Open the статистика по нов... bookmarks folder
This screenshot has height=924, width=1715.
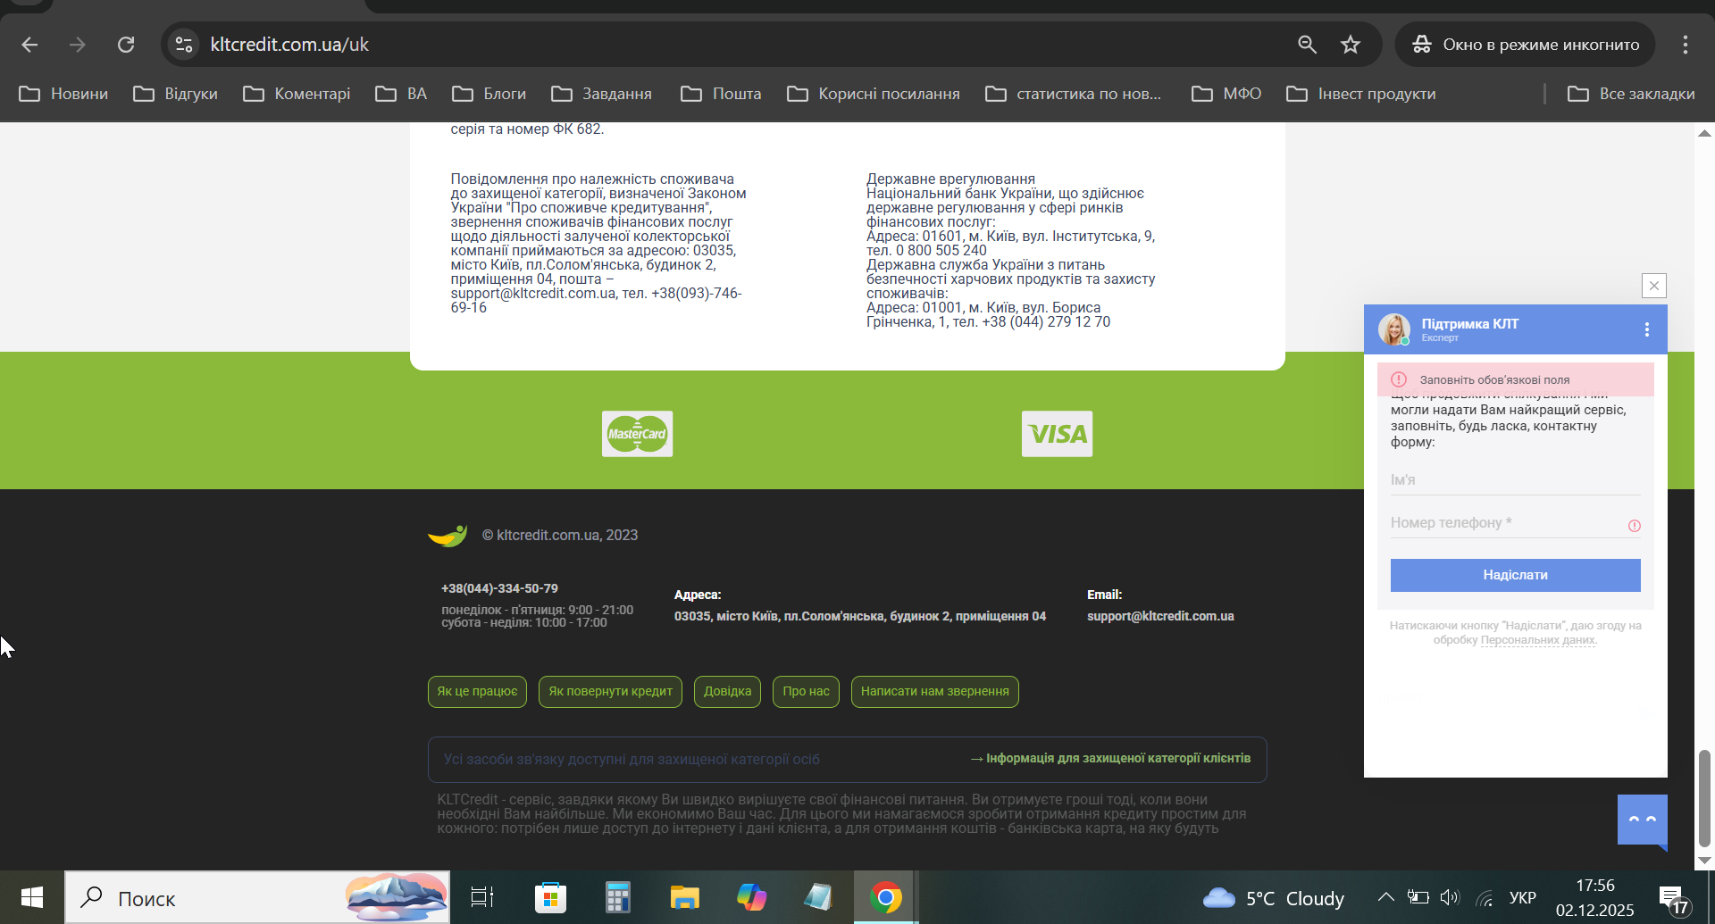click(x=1073, y=94)
